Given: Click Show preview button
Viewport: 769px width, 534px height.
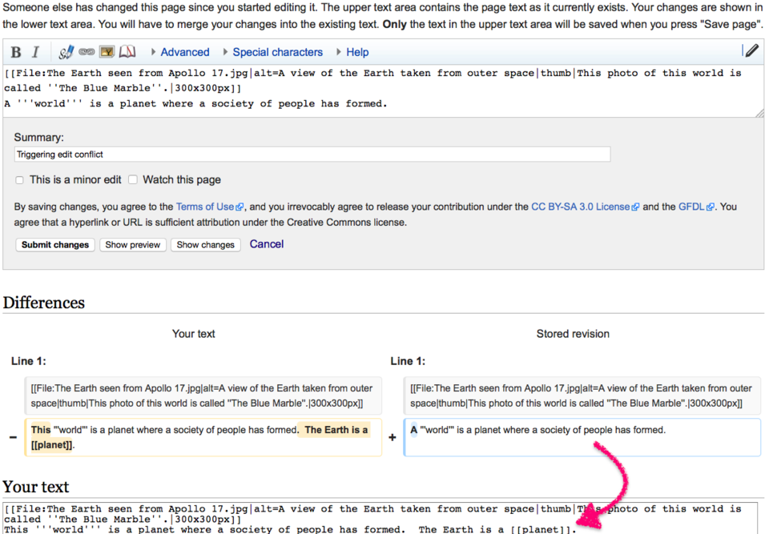Looking at the screenshot, I should click(133, 245).
